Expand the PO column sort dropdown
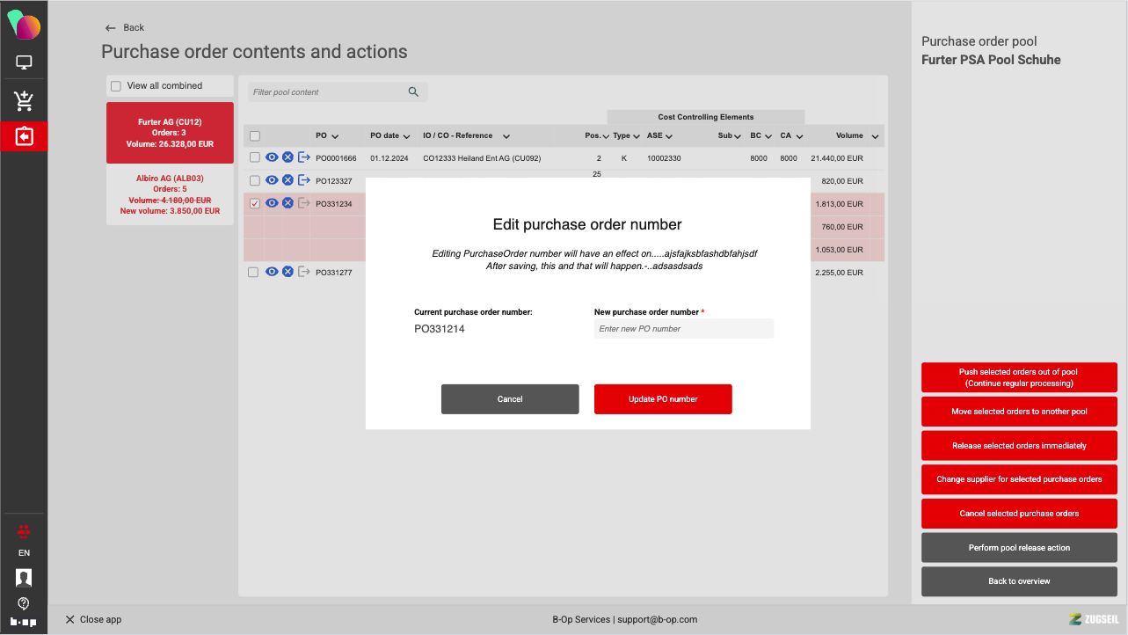The image size is (1128, 635). (335, 136)
